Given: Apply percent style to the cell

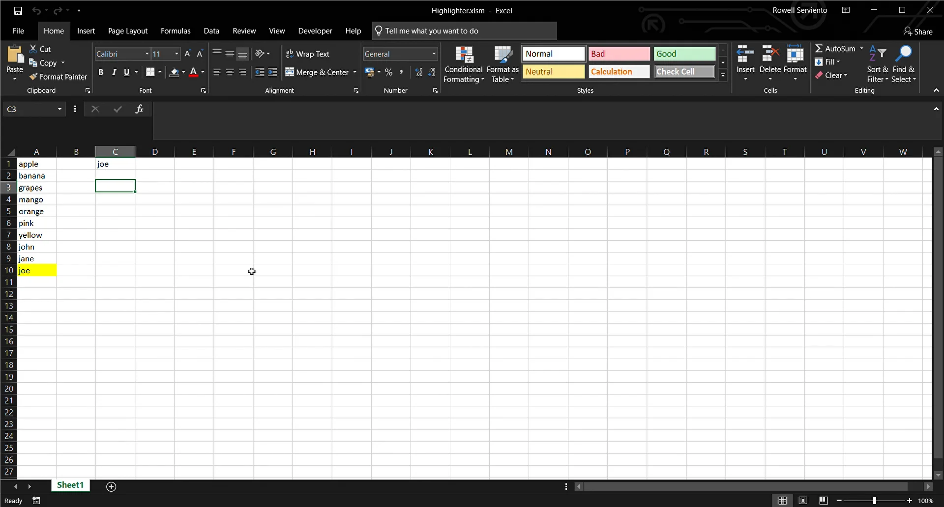Looking at the screenshot, I should coord(389,72).
